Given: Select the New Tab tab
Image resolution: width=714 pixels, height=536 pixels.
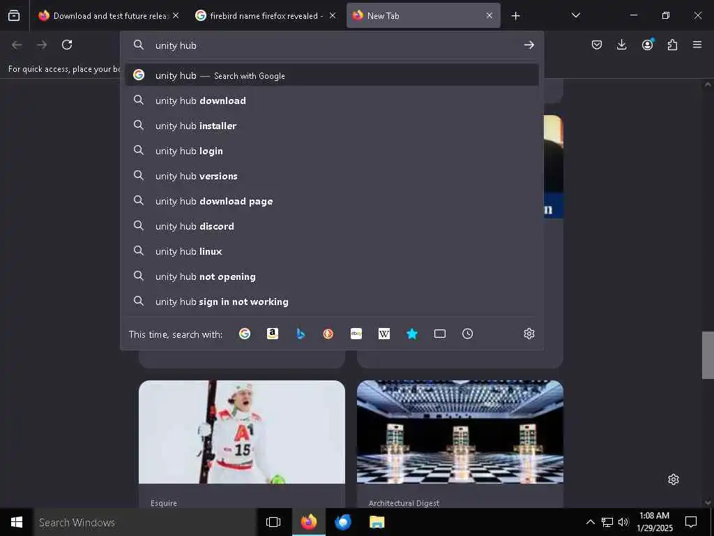Looking at the screenshot, I should click(x=423, y=15).
